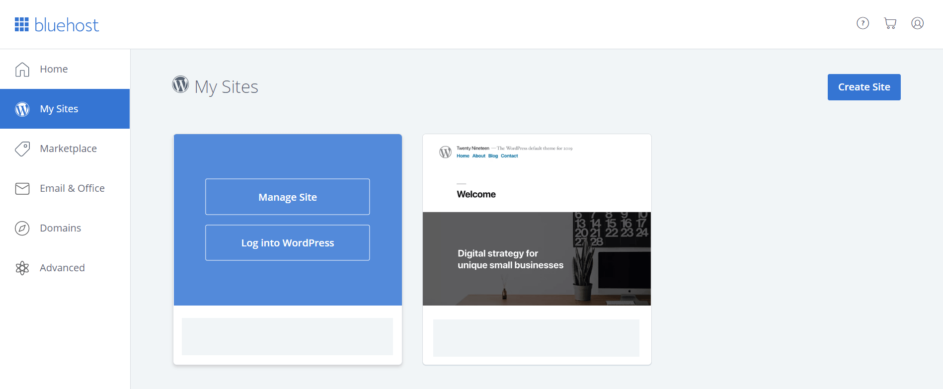This screenshot has width=943, height=389.
Task: Click the Bluehost grid logo icon
Action: (22, 24)
